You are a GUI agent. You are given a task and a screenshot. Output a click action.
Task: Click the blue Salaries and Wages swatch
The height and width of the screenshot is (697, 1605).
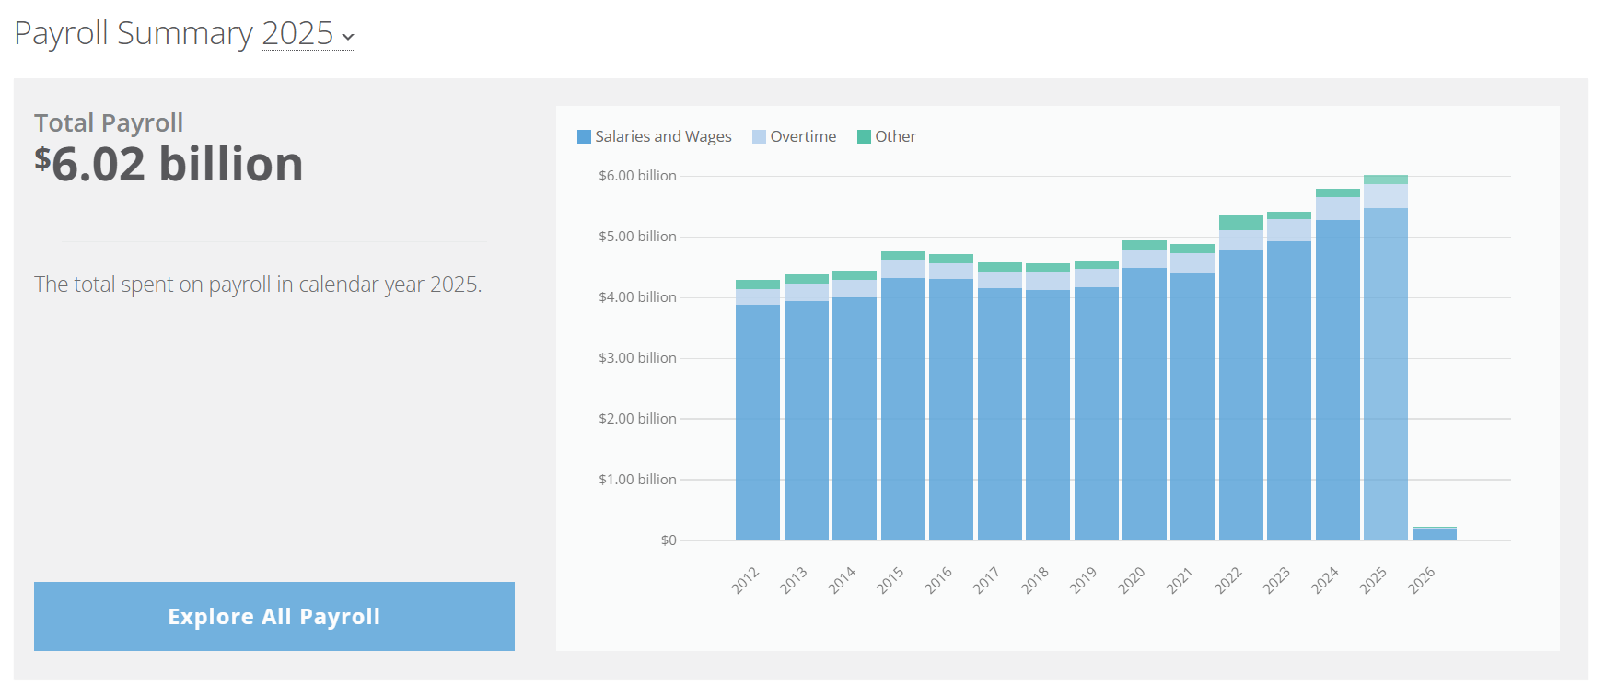pos(584,137)
